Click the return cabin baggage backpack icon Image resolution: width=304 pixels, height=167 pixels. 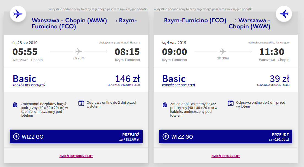pos(165,105)
